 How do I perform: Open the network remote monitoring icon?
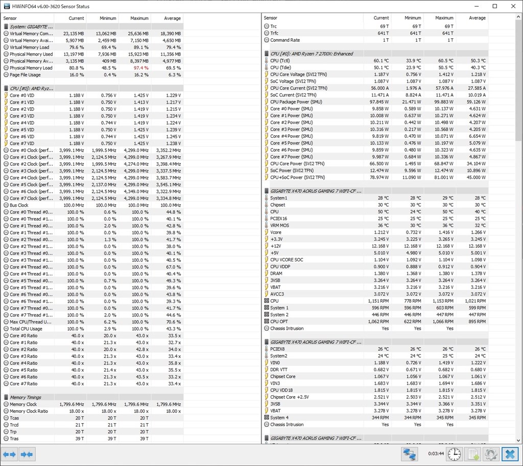coord(409,454)
